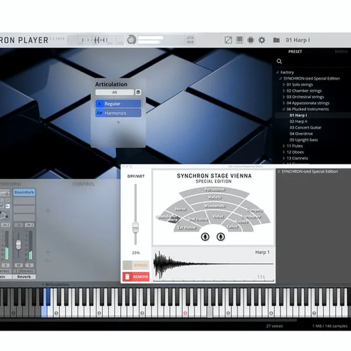Select Horns zone on stage map
Image resolution: width=351 pixels, height=351 pixels.
point(180,209)
